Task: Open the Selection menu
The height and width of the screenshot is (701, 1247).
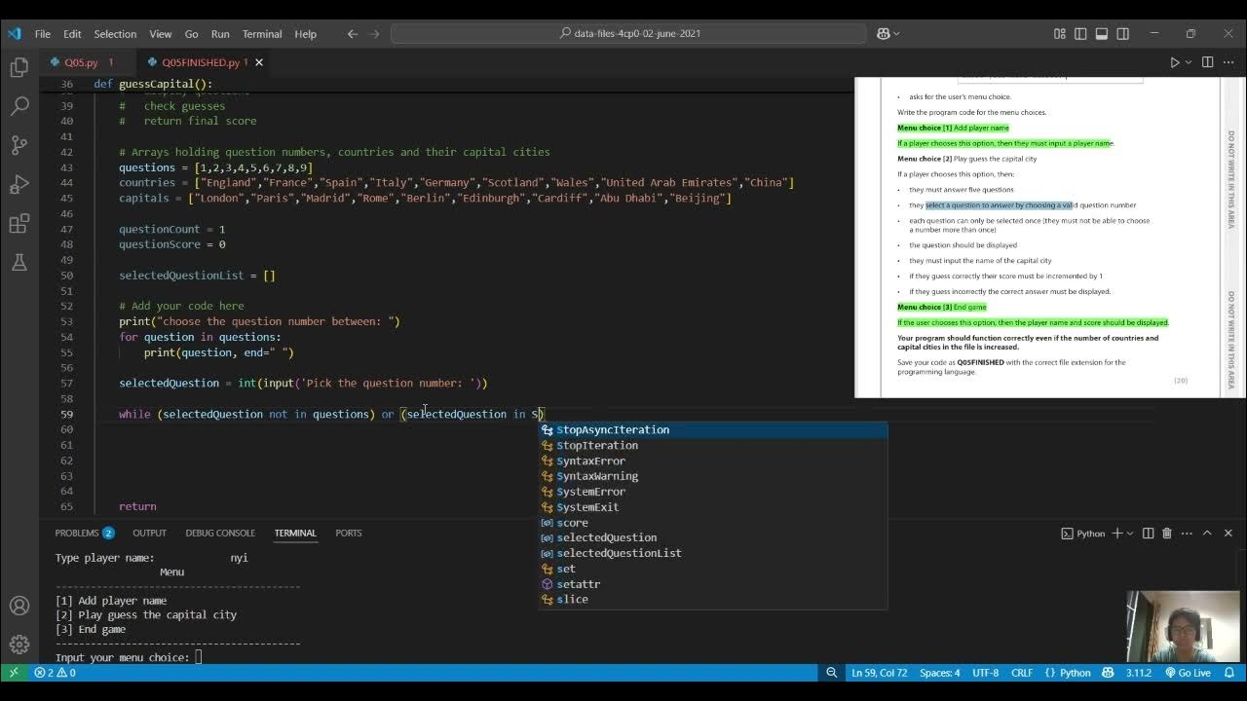Action: click(115, 33)
